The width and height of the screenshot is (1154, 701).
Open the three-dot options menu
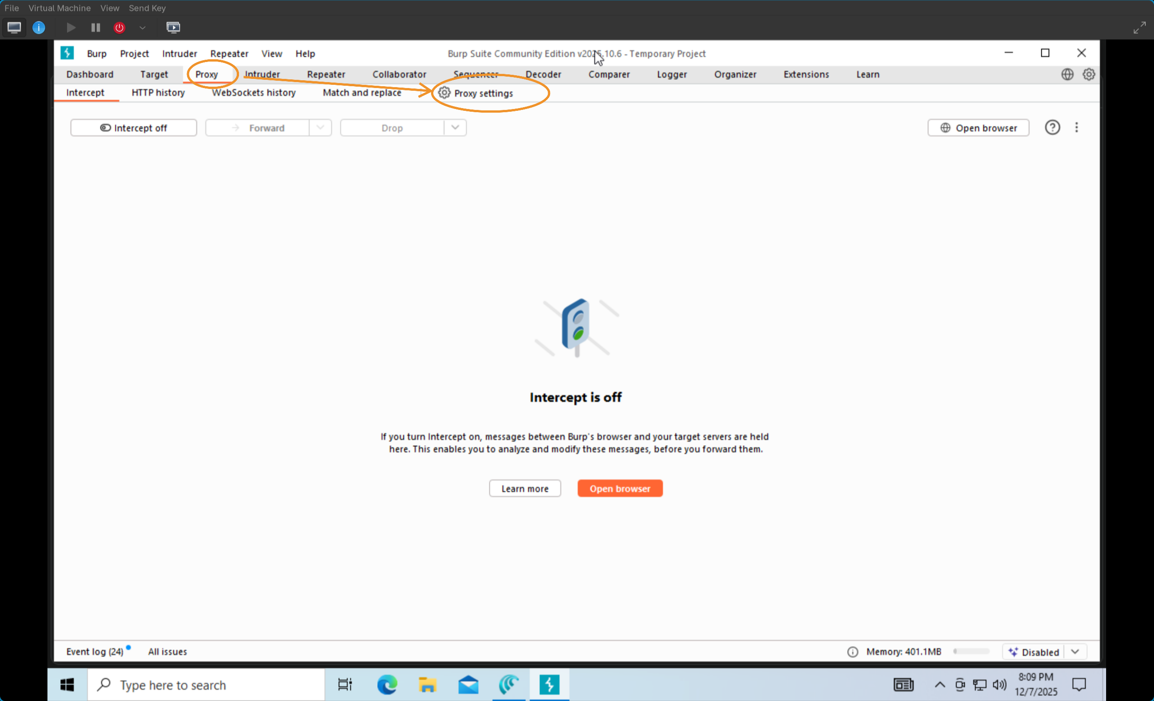click(x=1076, y=127)
